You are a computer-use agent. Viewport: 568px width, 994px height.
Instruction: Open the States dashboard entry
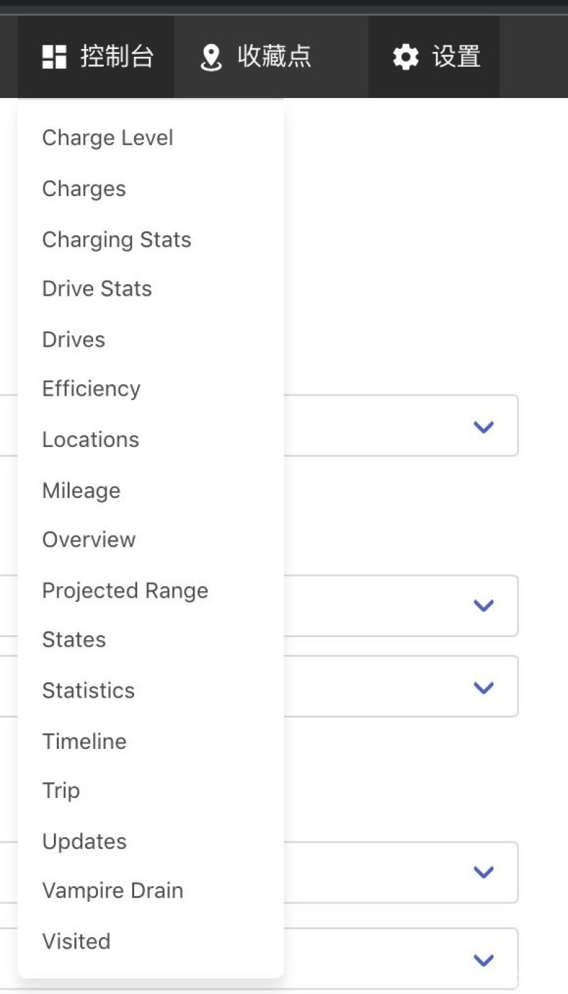coord(74,640)
